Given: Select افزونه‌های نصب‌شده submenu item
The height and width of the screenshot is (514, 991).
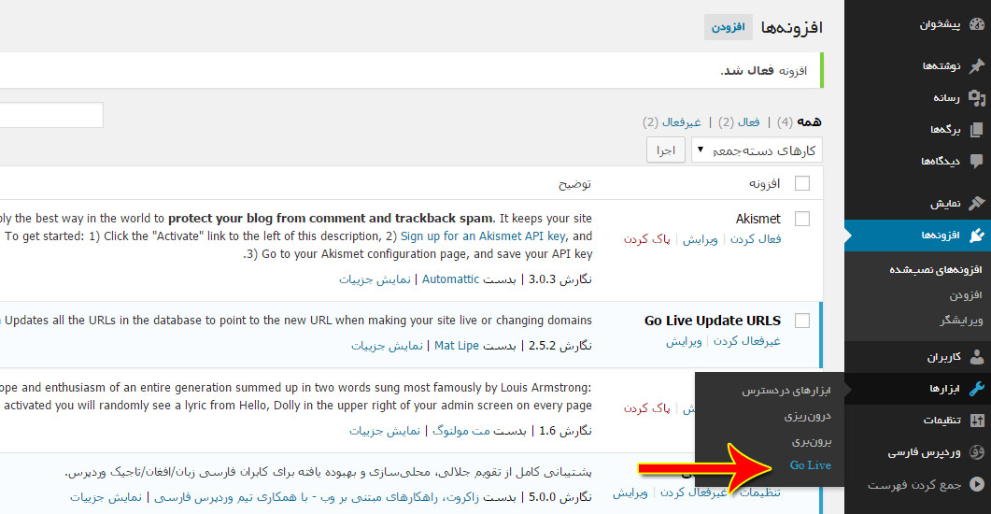Looking at the screenshot, I should (936, 270).
